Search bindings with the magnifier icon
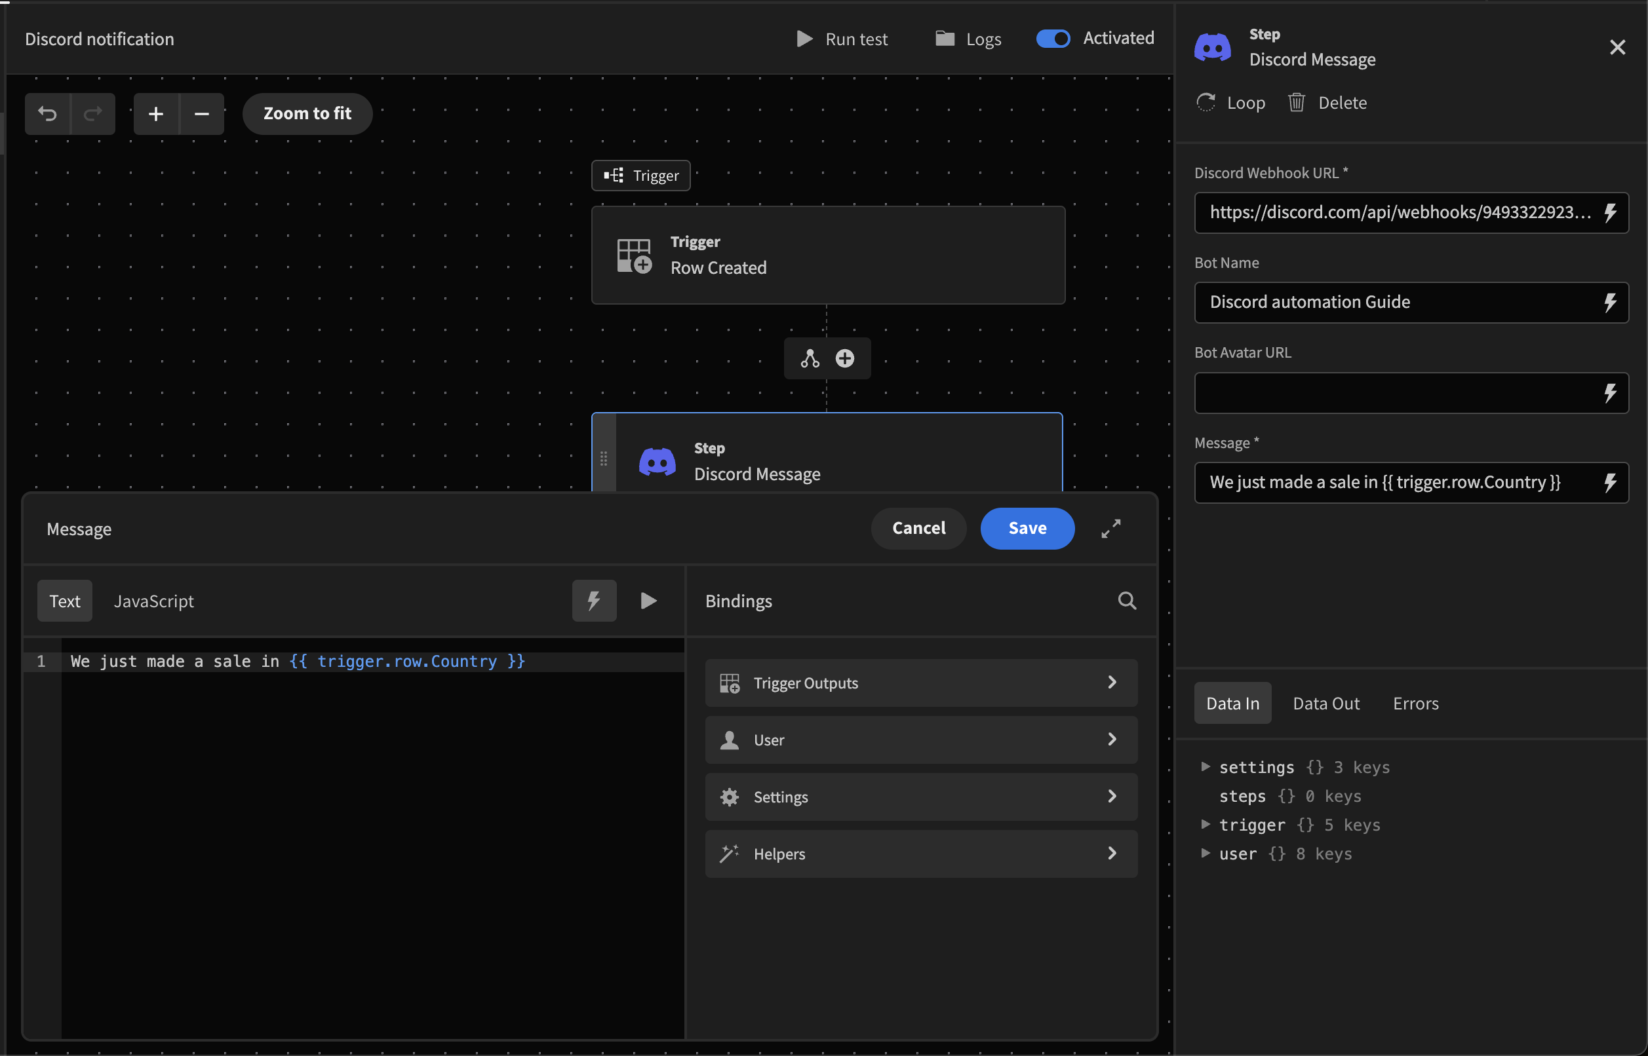This screenshot has height=1056, width=1648. point(1127,601)
